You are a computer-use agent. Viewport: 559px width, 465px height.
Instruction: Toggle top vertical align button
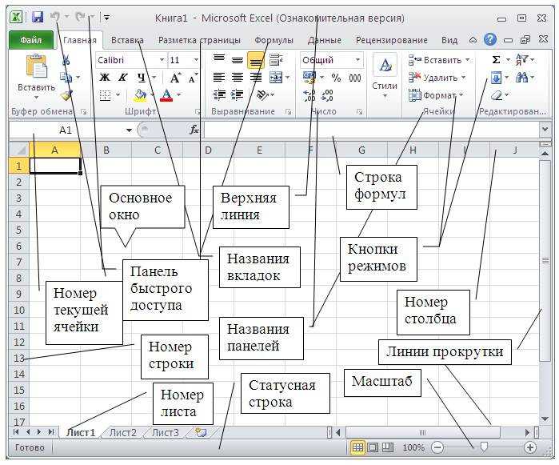point(219,59)
